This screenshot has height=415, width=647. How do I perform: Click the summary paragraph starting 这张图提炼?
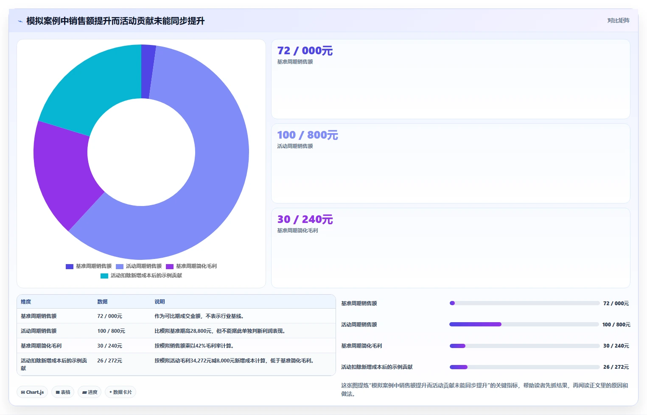[x=485, y=390]
